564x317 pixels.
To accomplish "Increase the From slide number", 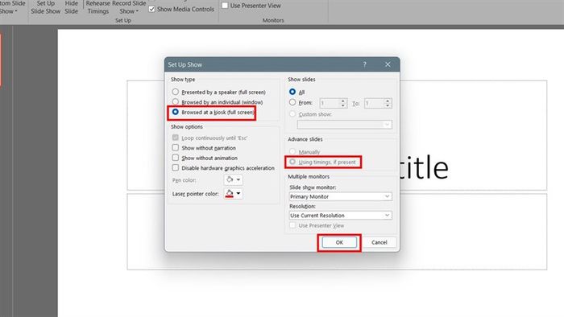I will 343,101.
